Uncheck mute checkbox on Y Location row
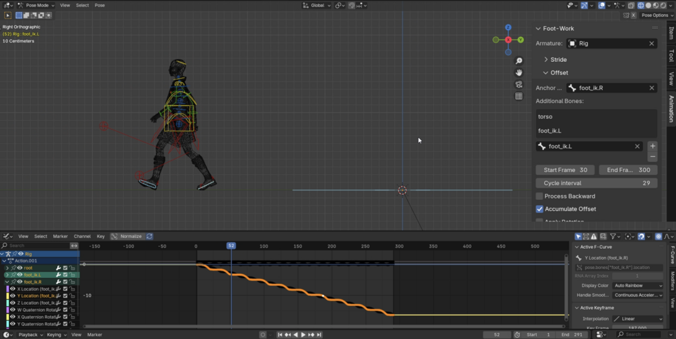 tap(65, 296)
